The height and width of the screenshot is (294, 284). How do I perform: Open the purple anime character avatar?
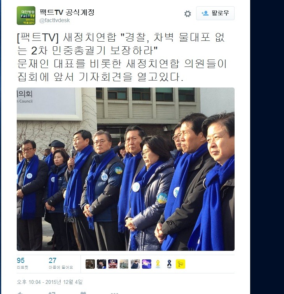pos(147,264)
